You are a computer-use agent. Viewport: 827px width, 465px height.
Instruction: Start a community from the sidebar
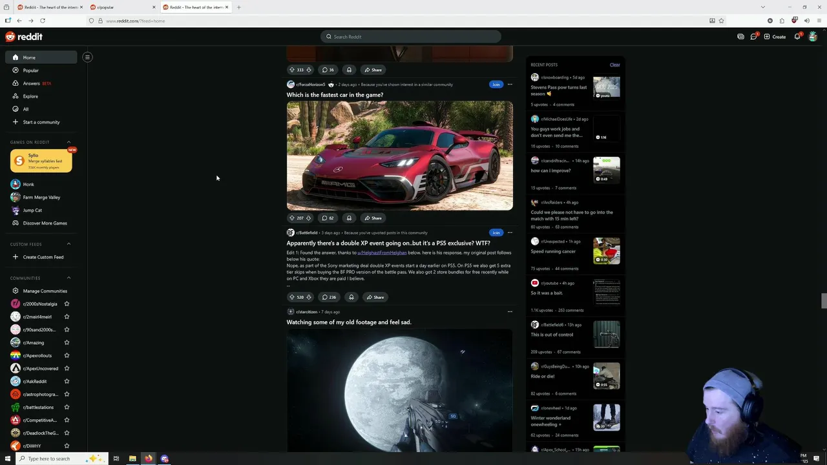41,122
